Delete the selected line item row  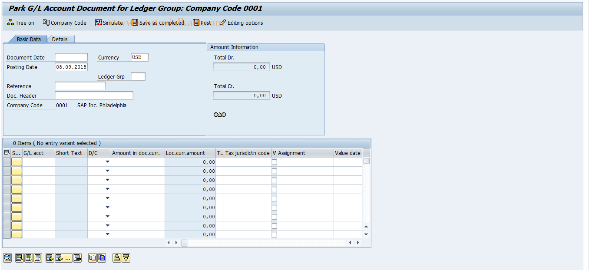click(x=77, y=257)
